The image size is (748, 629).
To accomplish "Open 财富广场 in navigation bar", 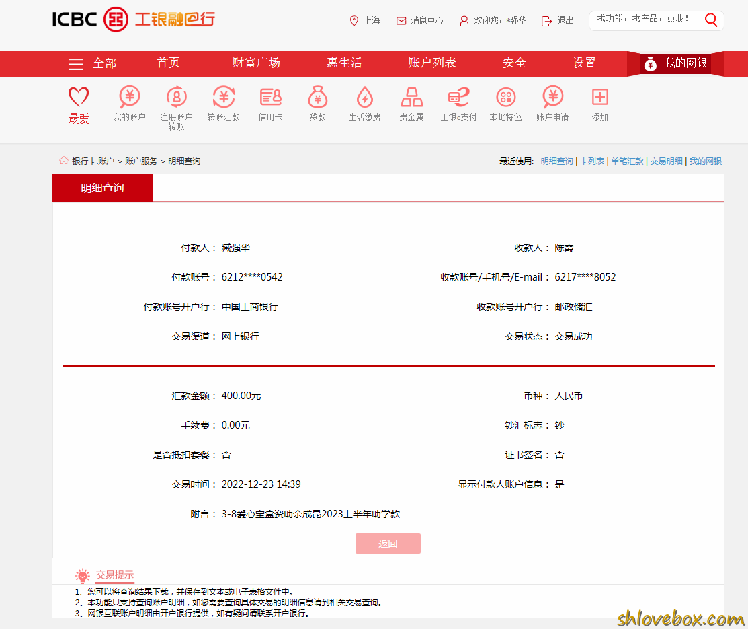I will pos(256,63).
